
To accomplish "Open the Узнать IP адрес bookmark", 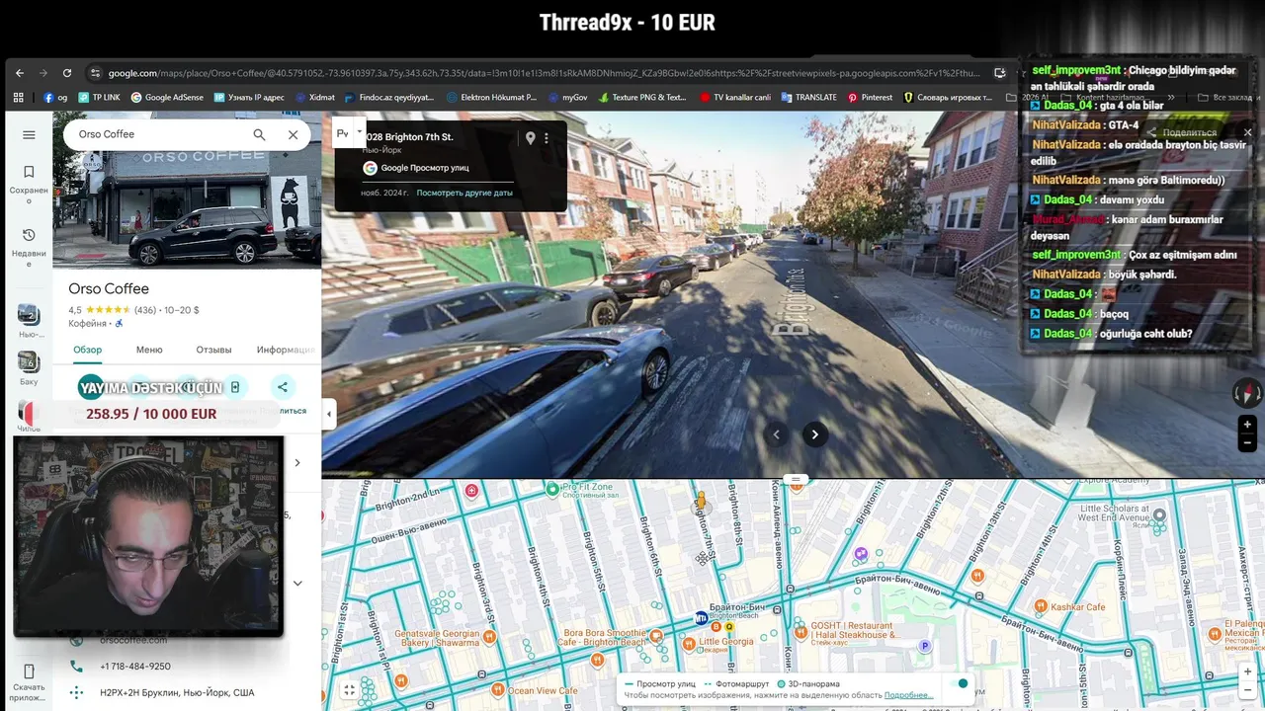I will (x=248, y=98).
